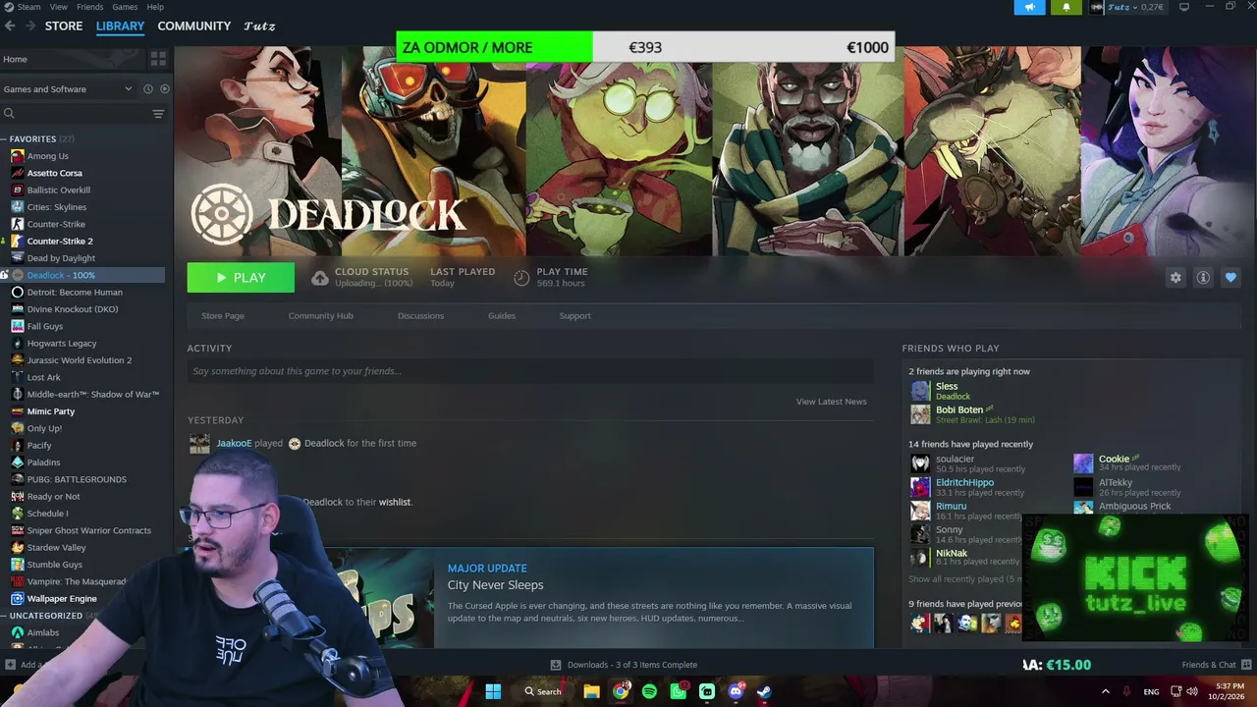Show recent games with clock icon
This screenshot has width=1257, height=707.
tap(148, 89)
